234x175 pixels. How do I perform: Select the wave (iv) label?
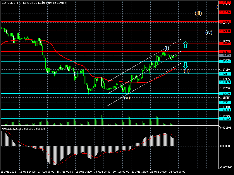pos(209,32)
